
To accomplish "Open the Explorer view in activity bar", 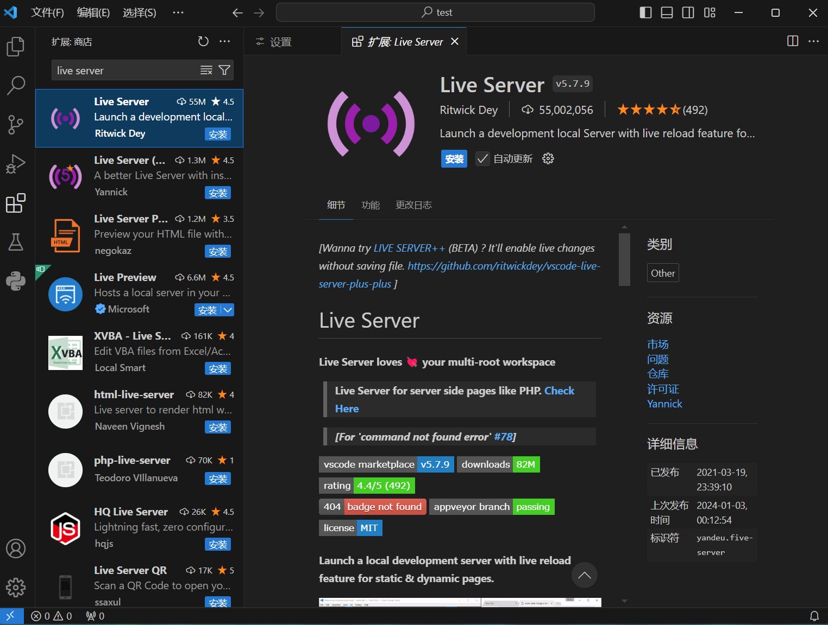I will point(16,47).
